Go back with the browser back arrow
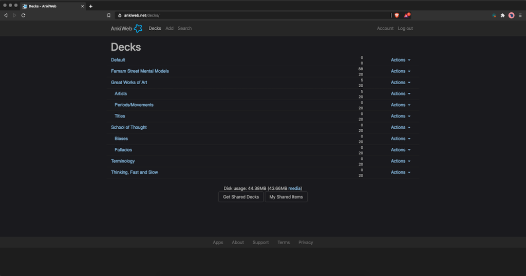Viewport: 526px width, 276px height. tap(6, 15)
